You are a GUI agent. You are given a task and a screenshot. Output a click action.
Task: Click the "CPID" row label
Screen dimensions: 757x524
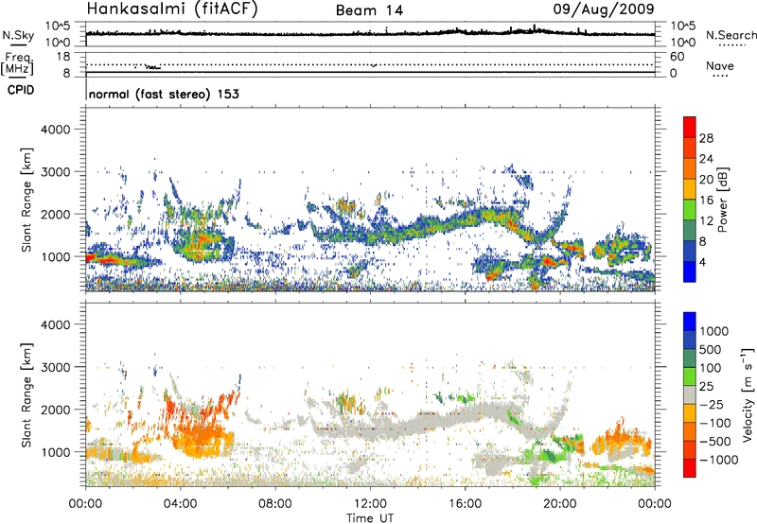21,90
